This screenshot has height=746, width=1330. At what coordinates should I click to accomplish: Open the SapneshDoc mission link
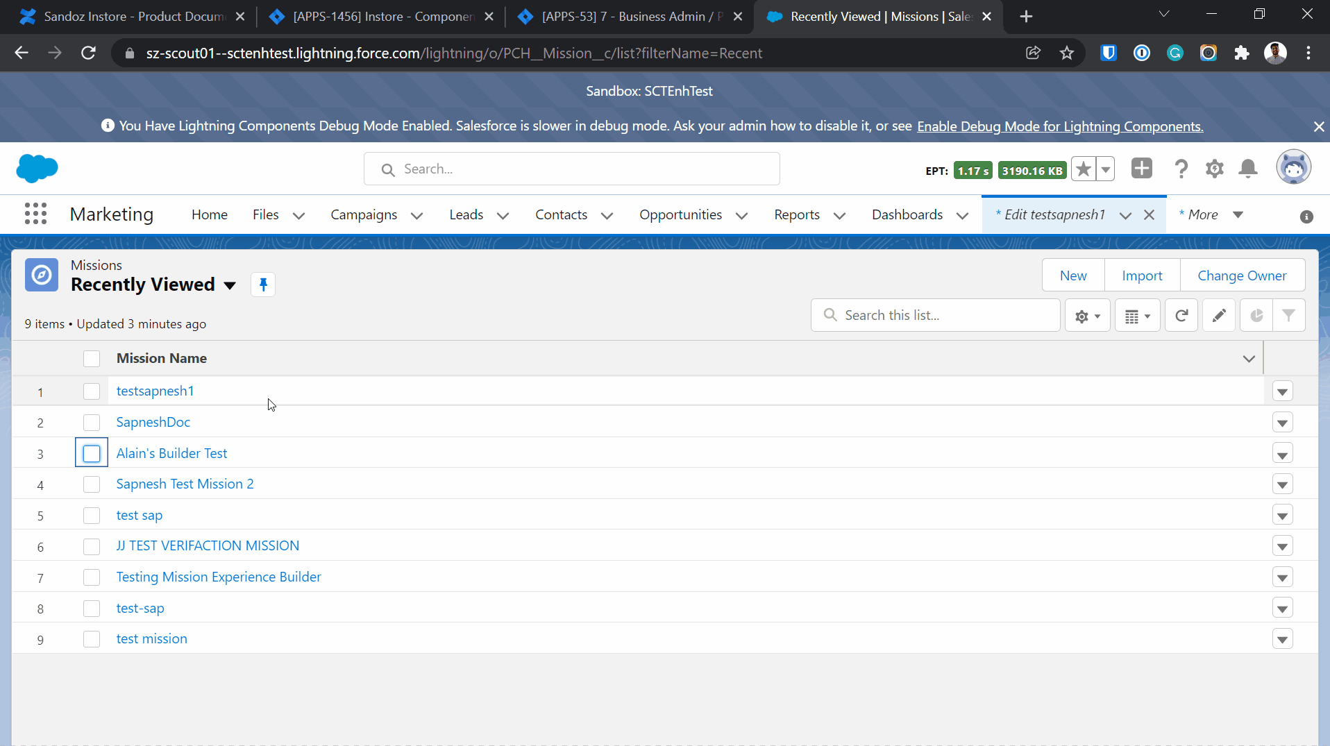[x=153, y=422]
